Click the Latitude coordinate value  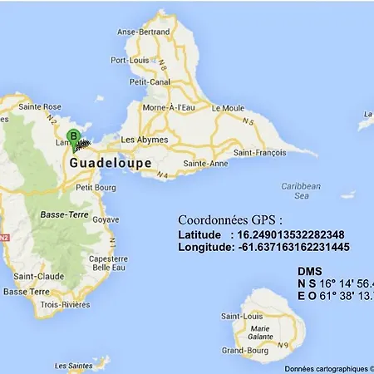tap(291, 234)
